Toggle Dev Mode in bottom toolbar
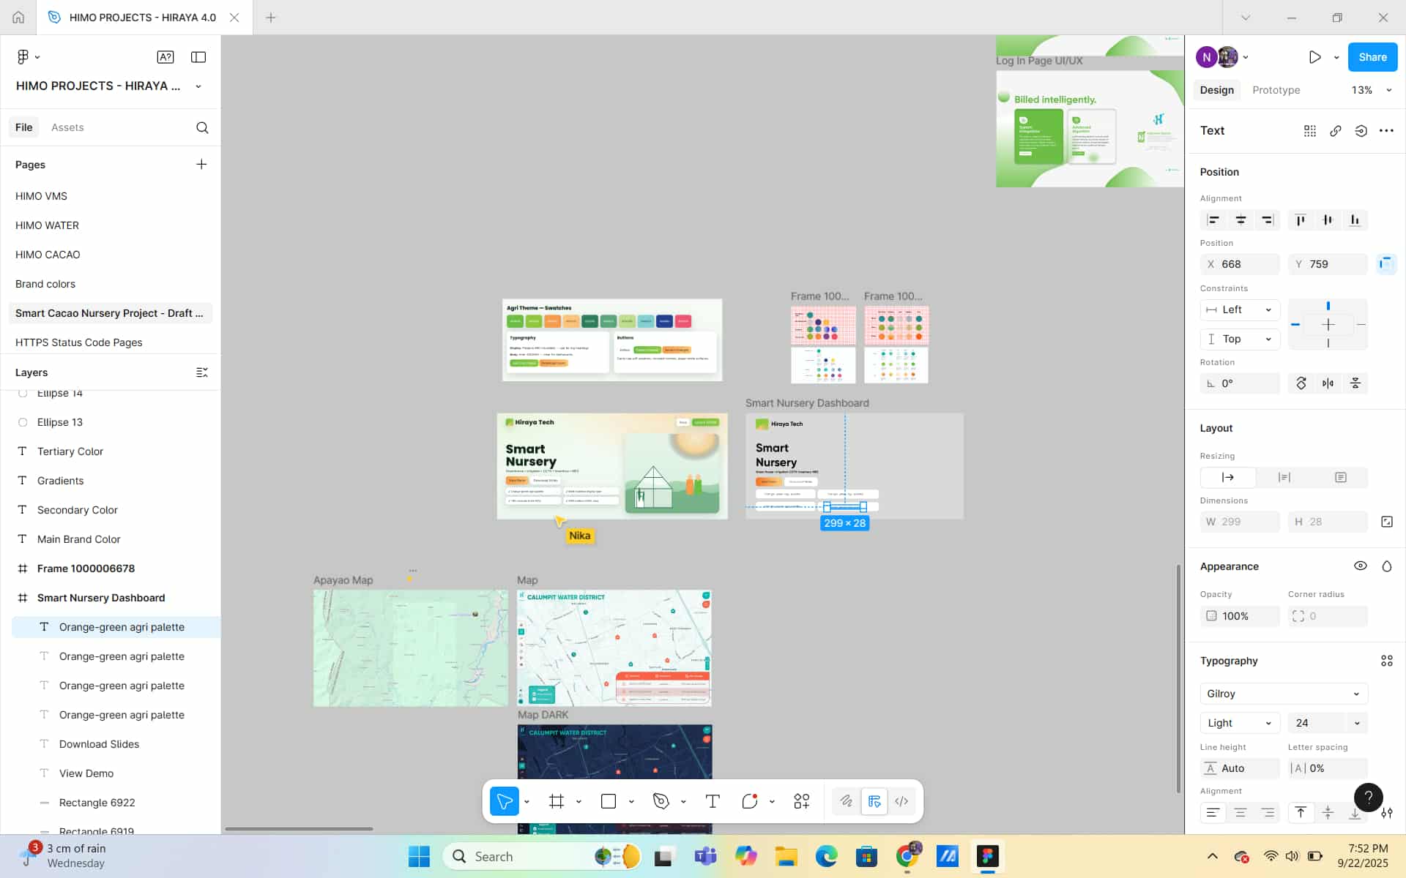 click(901, 801)
